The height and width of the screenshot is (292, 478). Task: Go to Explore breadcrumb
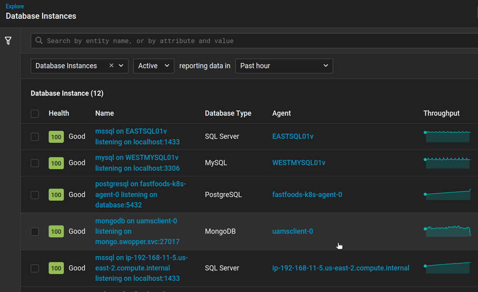click(15, 6)
